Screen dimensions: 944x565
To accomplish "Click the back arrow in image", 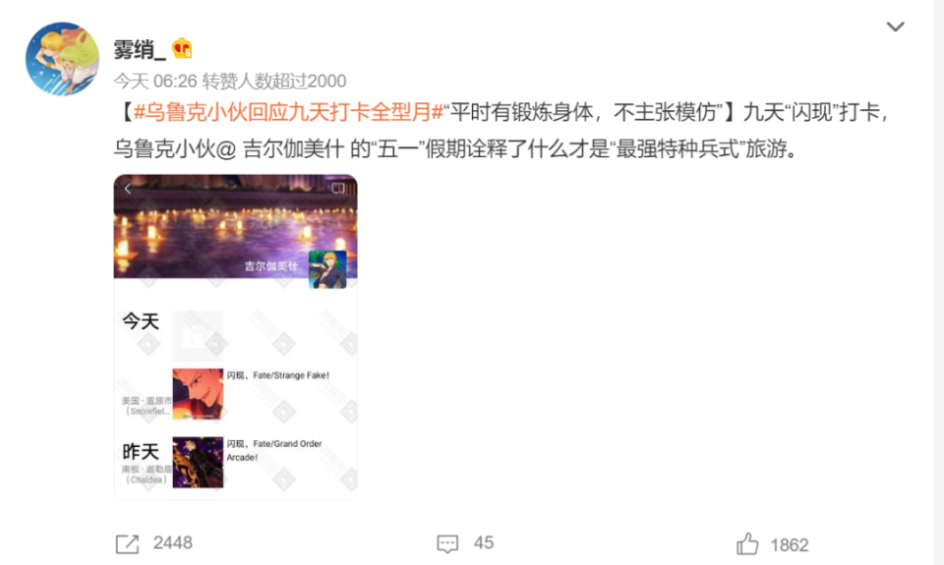I will (128, 189).
